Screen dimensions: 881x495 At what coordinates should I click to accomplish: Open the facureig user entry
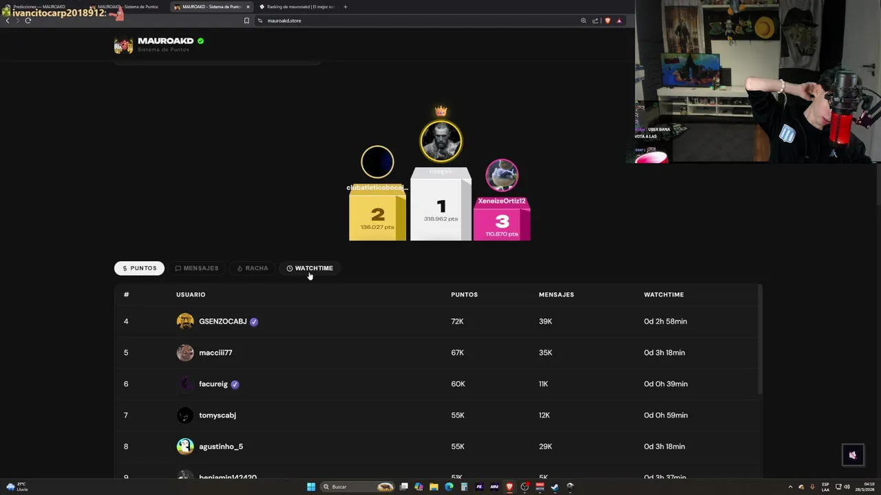[213, 384]
